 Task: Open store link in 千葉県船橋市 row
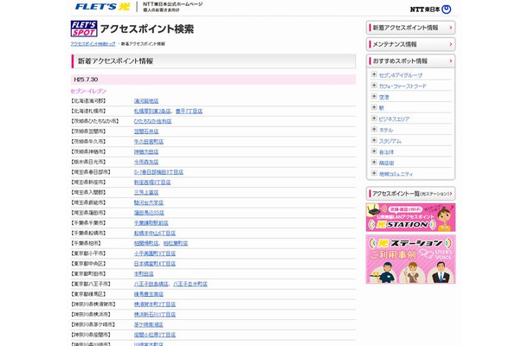click(x=155, y=233)
